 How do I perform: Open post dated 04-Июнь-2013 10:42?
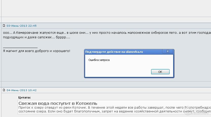click(x=22, y=90)
